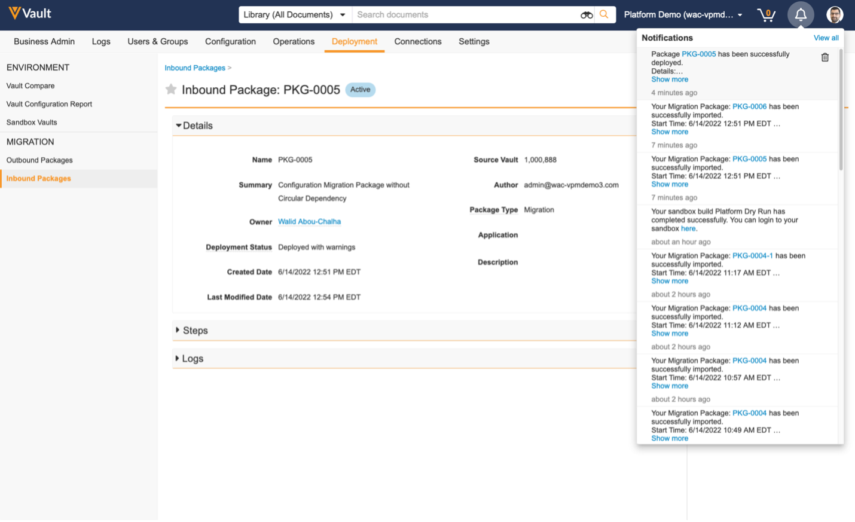Open the Walid Abou-Chalha owner link

(x=309, y=222)
